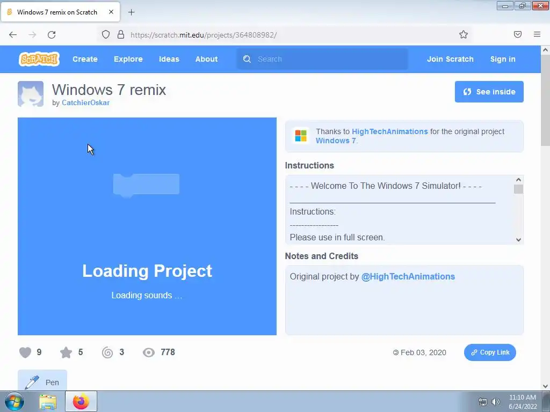
Task: Click the page scrollbar up arrow
Action: (x=545, y=50)
